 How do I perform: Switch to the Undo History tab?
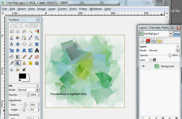tap(160, 41)
